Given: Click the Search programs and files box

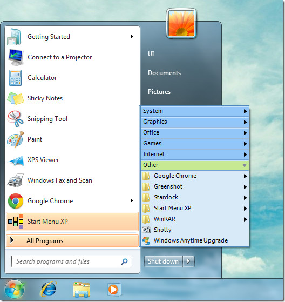Looking at the screenshot, I should (x=71, y=261).
